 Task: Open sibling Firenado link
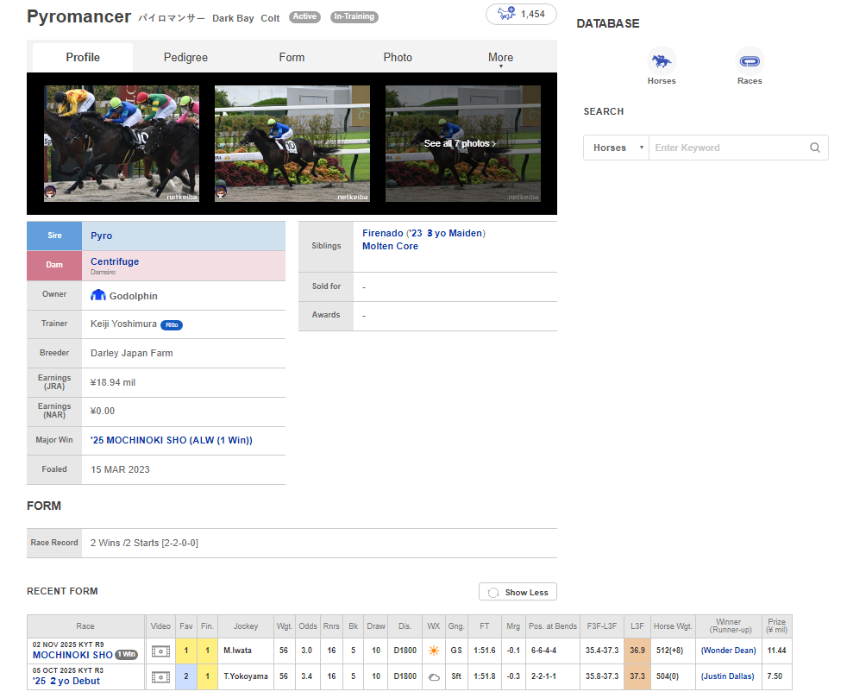[x=382, y=233]
